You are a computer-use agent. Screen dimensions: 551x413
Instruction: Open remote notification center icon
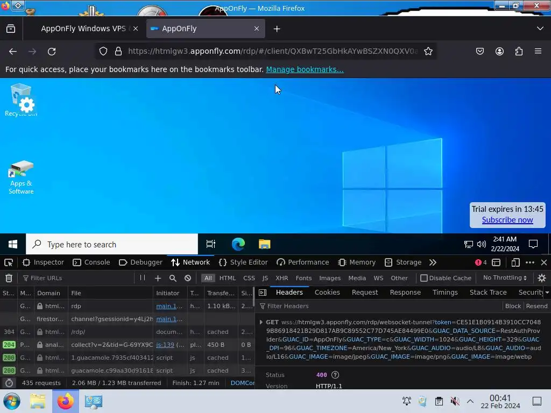(533, 244)
